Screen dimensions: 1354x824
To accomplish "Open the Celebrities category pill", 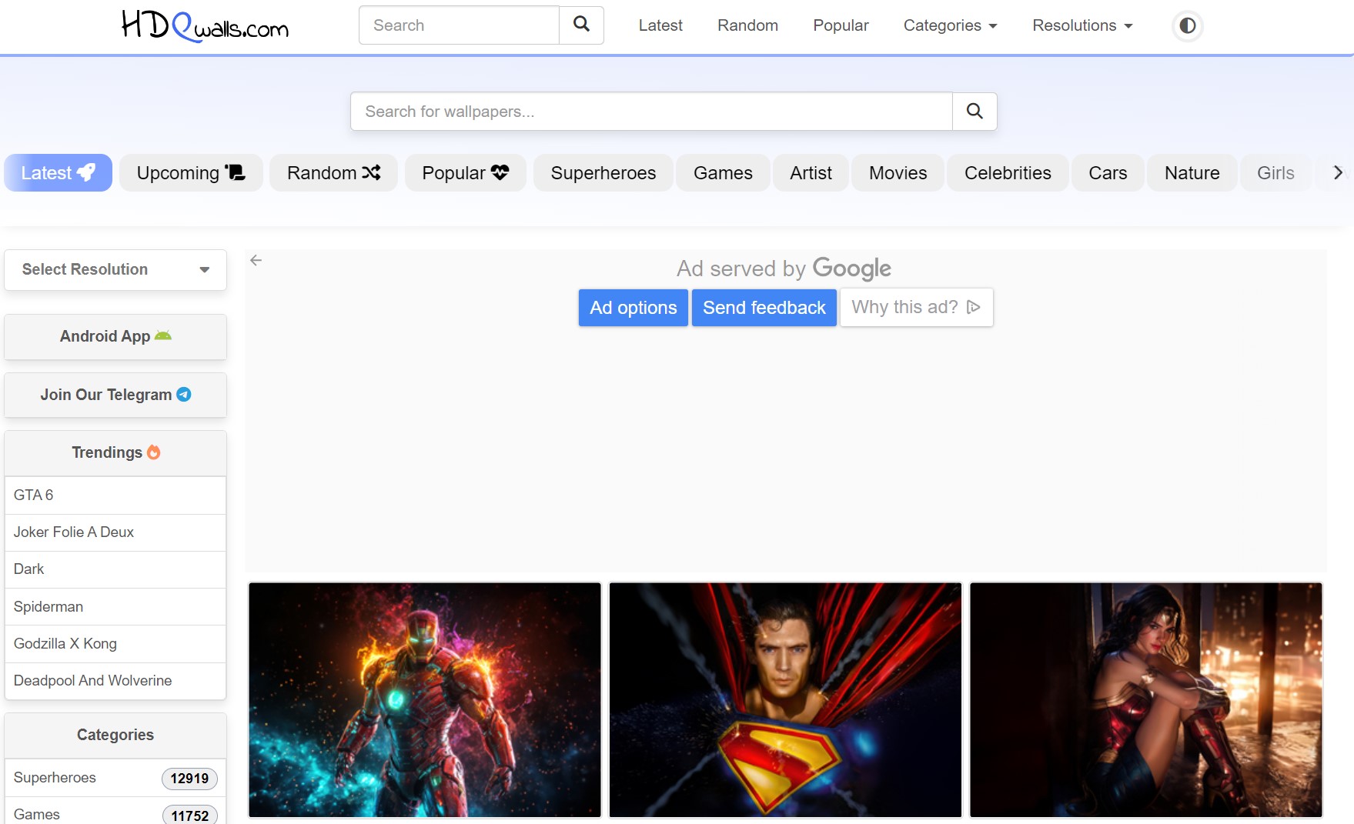I will tap(1008, 173).
